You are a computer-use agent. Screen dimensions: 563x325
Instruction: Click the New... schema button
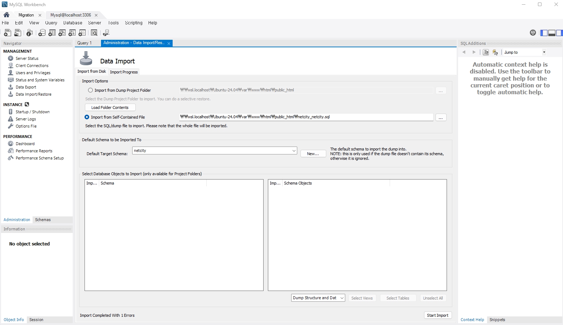(x=313, y=154)
